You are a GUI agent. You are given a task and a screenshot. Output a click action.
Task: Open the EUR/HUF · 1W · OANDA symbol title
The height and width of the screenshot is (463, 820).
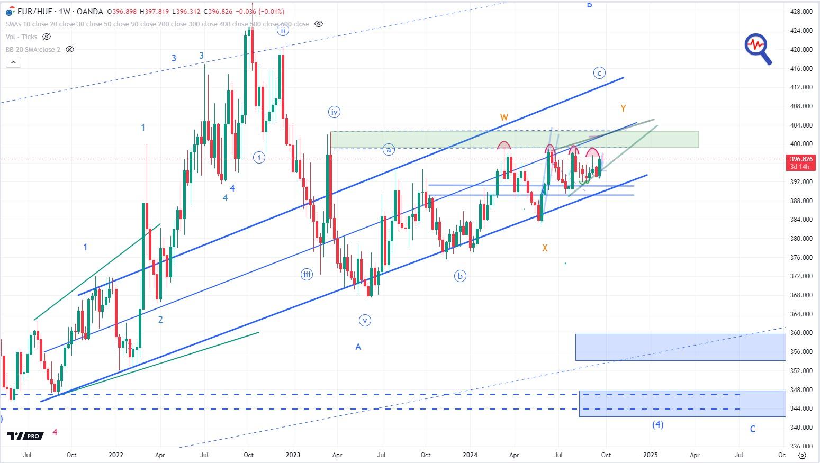60,11
